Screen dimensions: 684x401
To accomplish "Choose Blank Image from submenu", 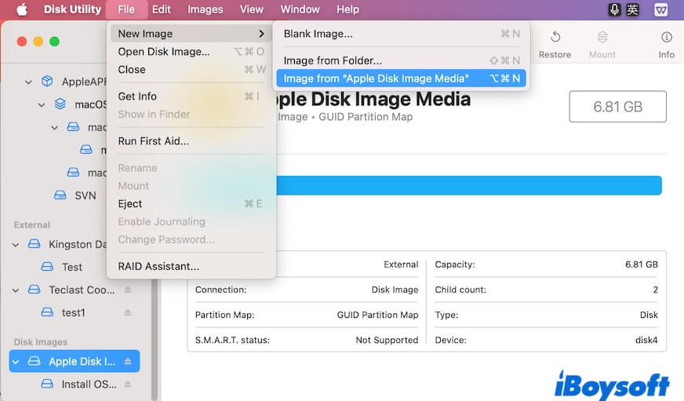I will pos(318,34).
